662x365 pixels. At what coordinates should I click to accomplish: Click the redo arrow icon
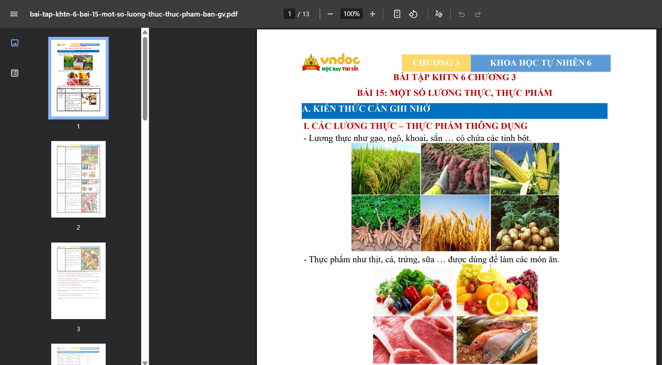[x=478, y=14]
